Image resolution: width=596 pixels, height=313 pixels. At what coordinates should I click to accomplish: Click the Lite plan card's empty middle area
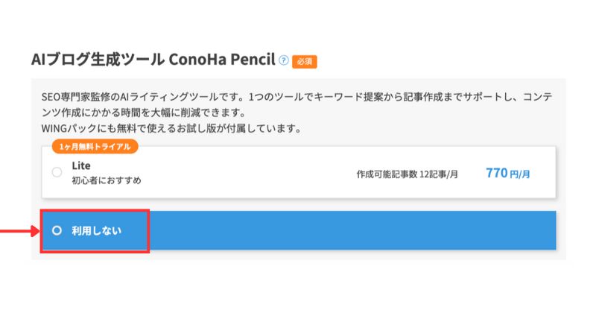(246, 173)
